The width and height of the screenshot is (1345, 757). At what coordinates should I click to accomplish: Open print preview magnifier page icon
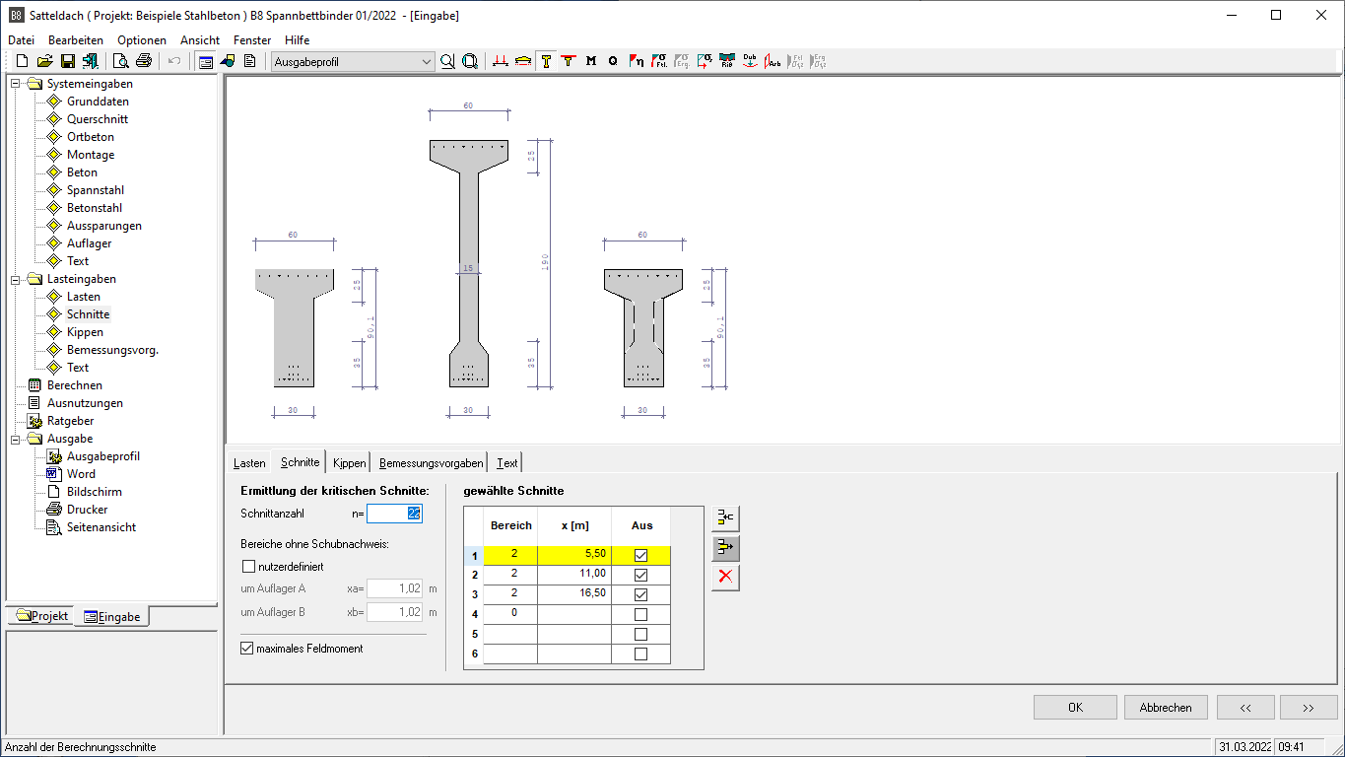click(x=121, y=61)
